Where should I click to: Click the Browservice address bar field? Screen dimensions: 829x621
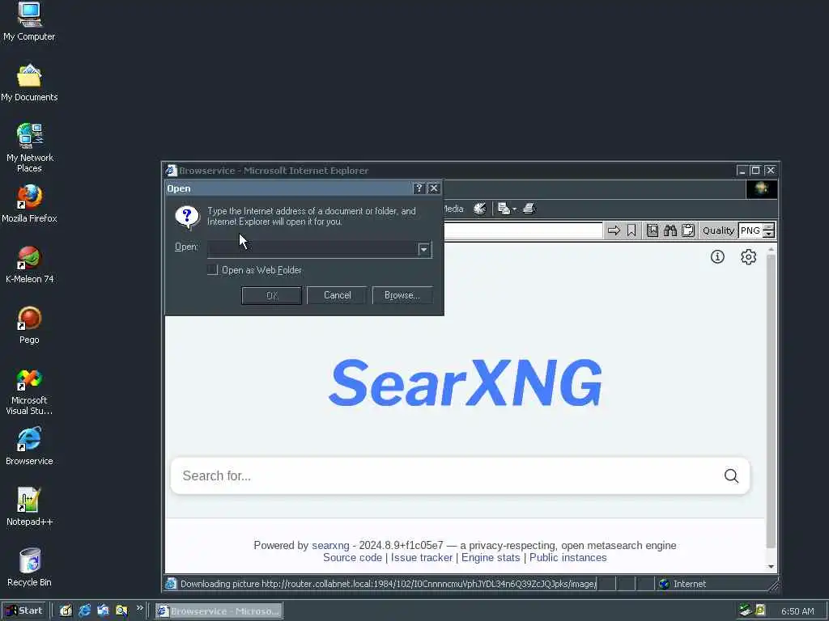[524, 230]
